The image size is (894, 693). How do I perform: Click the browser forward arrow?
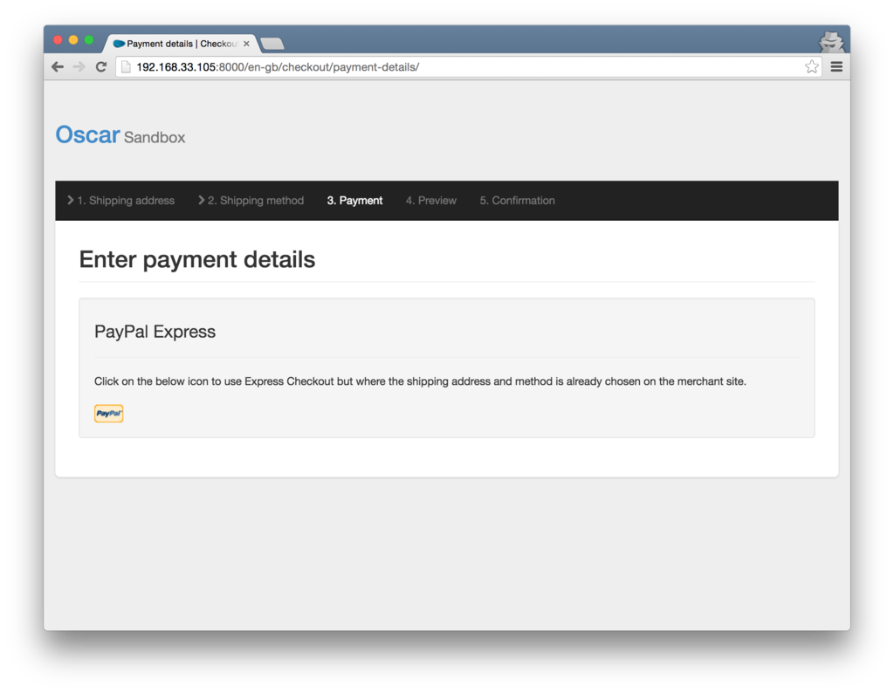click(79, 67)
